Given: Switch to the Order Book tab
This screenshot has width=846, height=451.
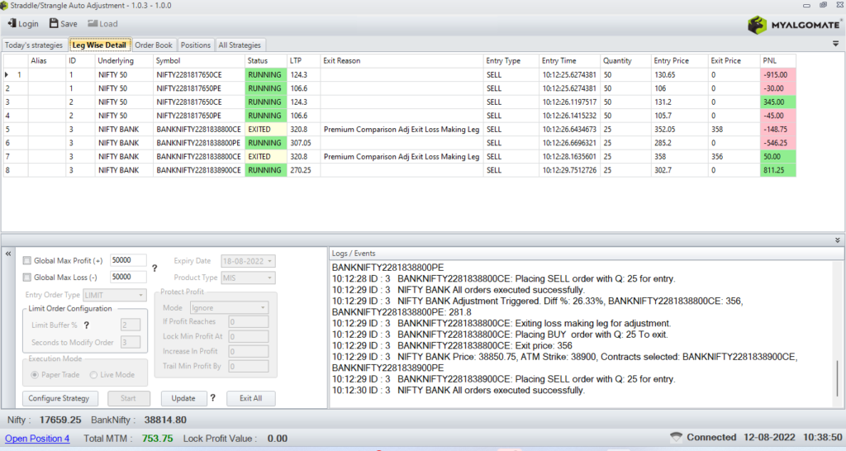Looking at the screenshot, I should tap(154, 45).
